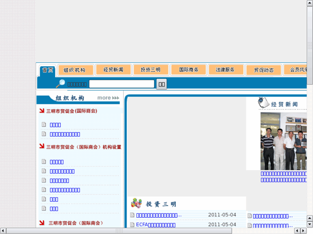Open the ECFA article link

(156, 225)
